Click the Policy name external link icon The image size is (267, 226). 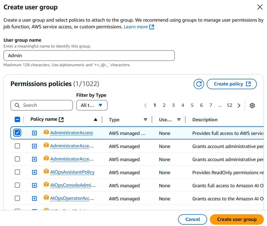pos(61,120)
